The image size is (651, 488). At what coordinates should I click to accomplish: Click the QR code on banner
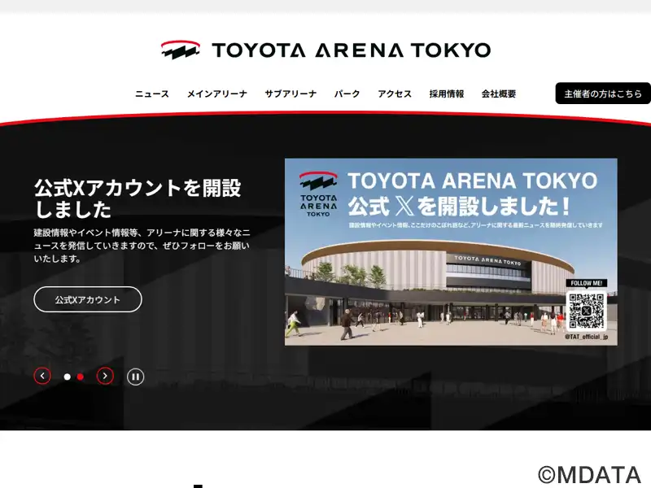point(586,311)
